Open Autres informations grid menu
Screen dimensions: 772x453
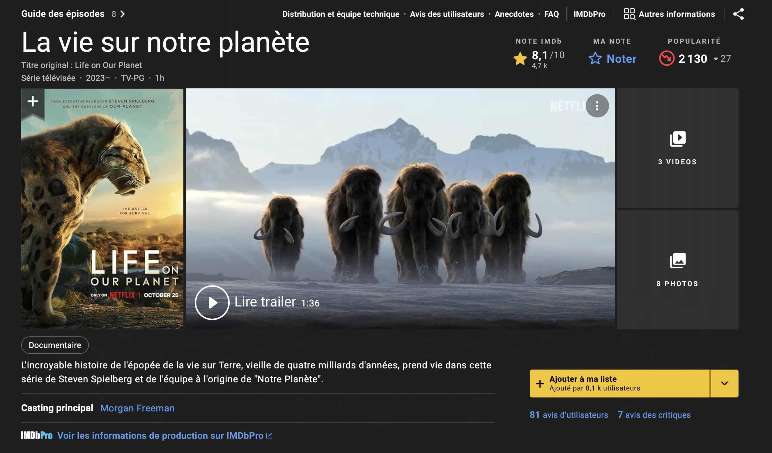[629, 14]
